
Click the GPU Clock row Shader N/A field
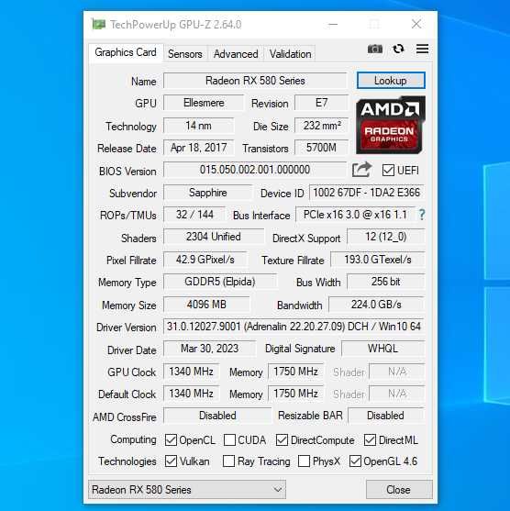pos(396,372)
